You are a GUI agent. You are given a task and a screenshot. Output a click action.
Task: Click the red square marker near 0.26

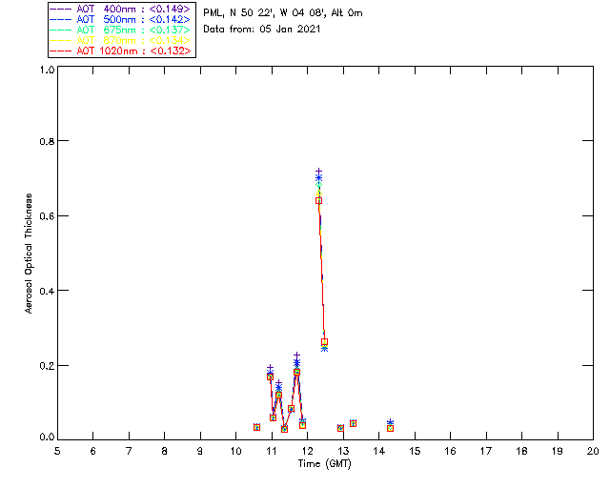pyautogui.click(x=324, y=342)
